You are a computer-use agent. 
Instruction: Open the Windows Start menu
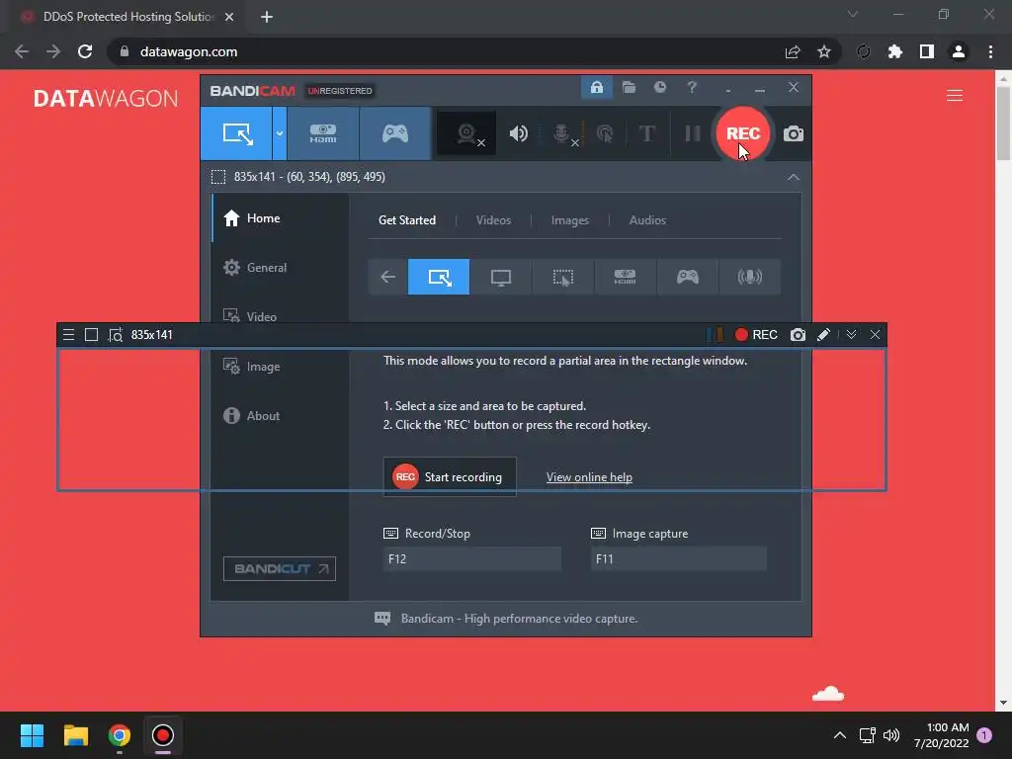[32, 735]
